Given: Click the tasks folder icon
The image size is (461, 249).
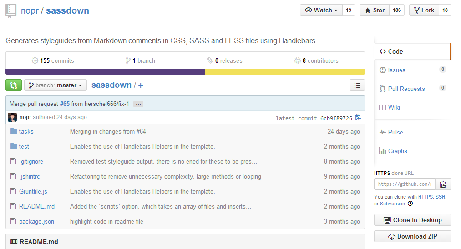Looking at the screenshot, I should point(14,131).
